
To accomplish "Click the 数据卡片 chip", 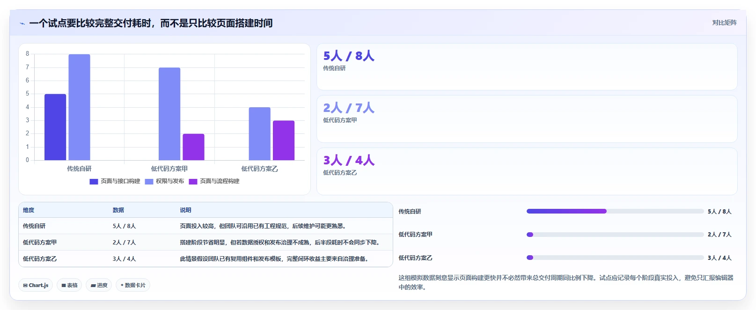I will tap(133, 285).
